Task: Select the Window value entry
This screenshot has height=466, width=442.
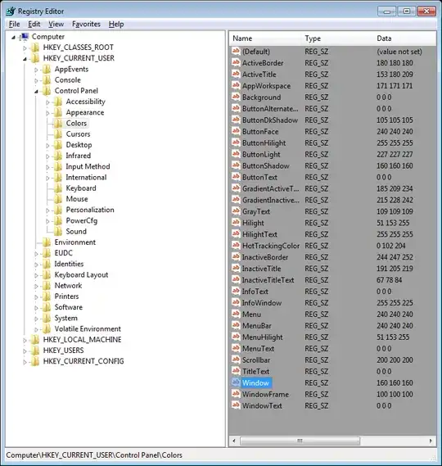Action: coord(255,382)
